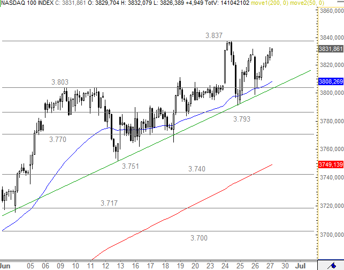The width and height of the screenshot is (344, 270).
Task: Click the Jun month label on time axis
Action: [x=5, y=266]
